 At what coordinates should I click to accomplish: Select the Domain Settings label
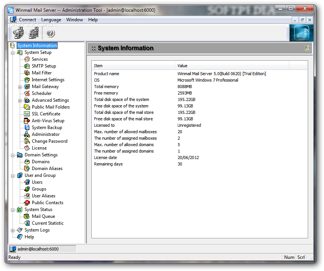point(41,155)
